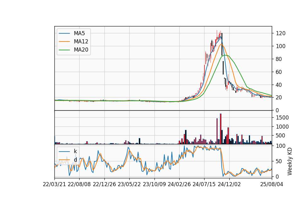Image resolution: width=302 pixels, height=217 pixels.
Task: Click the 120 price axis label
Action: pyautogui.click(x=281, y=33)
